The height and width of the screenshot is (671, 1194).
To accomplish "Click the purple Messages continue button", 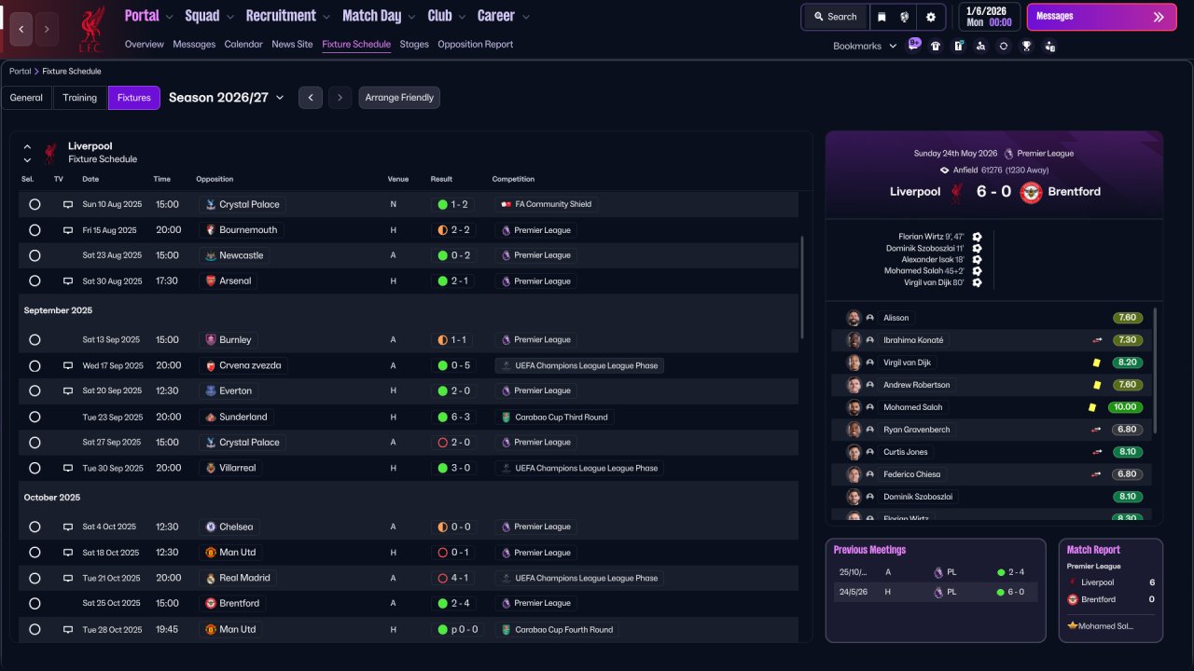I will pos(1102,17).
